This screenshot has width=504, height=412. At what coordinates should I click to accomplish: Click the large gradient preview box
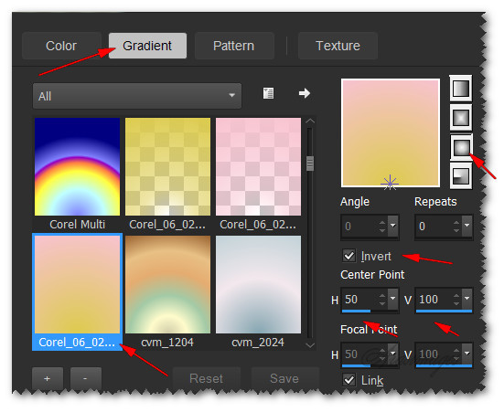[x=391, y=133]
